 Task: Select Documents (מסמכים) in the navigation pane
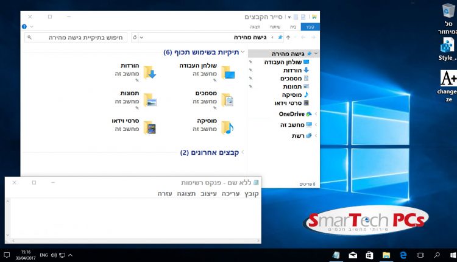[x=294, y=78]
